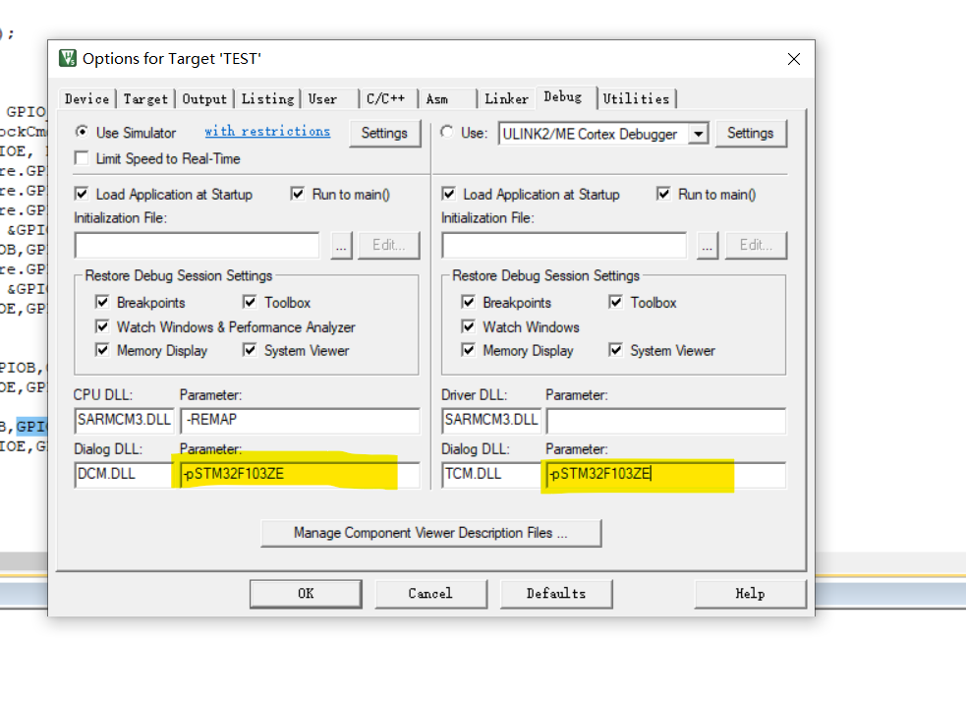Click the Keil uVision icon in title bar
Image resolution: width=966 pixels, height=704 pixels.
tap(67, 59)
